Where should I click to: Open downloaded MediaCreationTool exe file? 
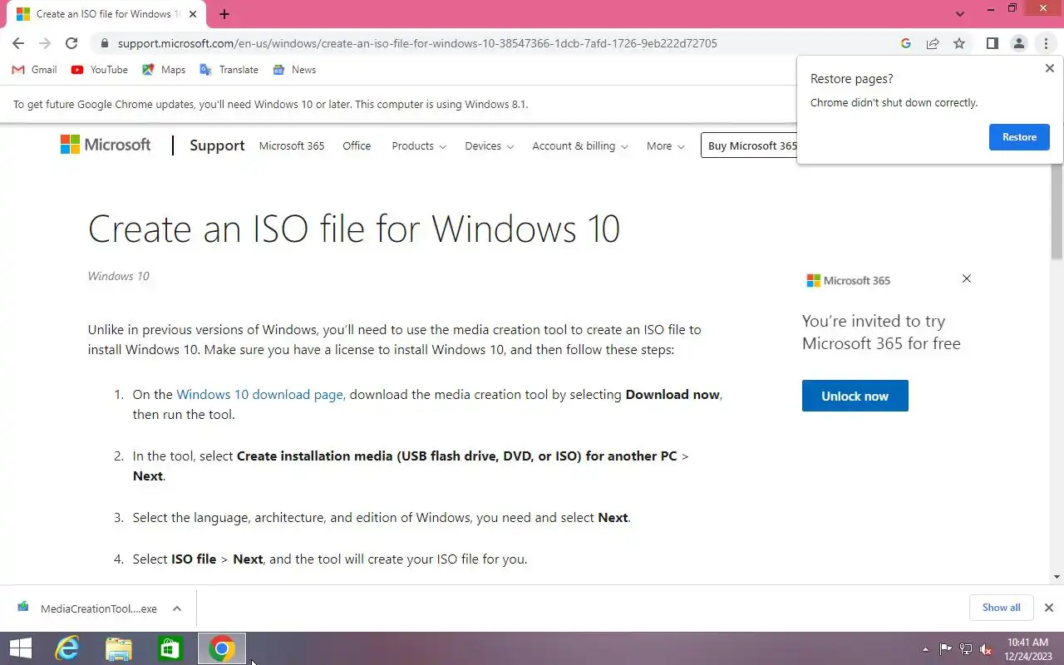pyautogui.click(x=87, y=608)
